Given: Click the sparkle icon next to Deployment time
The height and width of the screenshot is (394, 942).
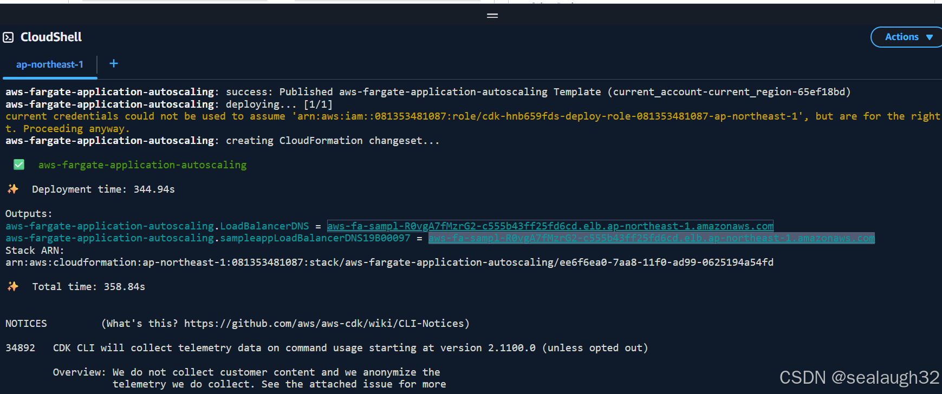Looking at the screenshot, I should (x=13, y=189).
